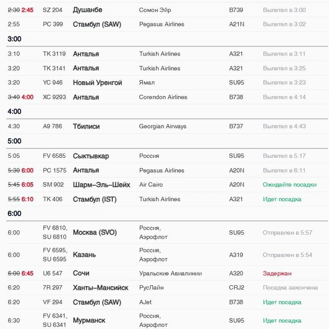Viewport: 329px width, 329px height.
Task: Open the Dushanbe SZ 204 flight row
Action: [167, 10]
